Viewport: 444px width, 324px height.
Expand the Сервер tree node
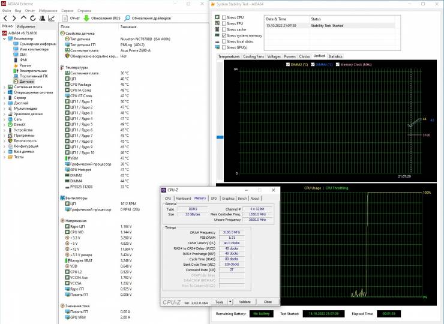[4, 98]
